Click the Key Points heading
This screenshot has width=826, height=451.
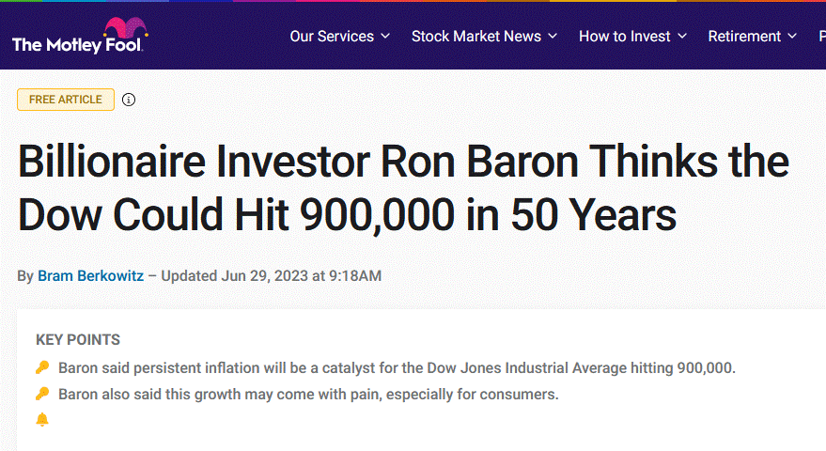[x=78, y=340]
